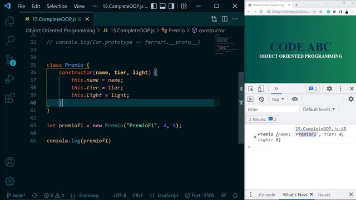356x200 pixels.
Task: Open the Default levels dropdown
Action: (319, 109)
